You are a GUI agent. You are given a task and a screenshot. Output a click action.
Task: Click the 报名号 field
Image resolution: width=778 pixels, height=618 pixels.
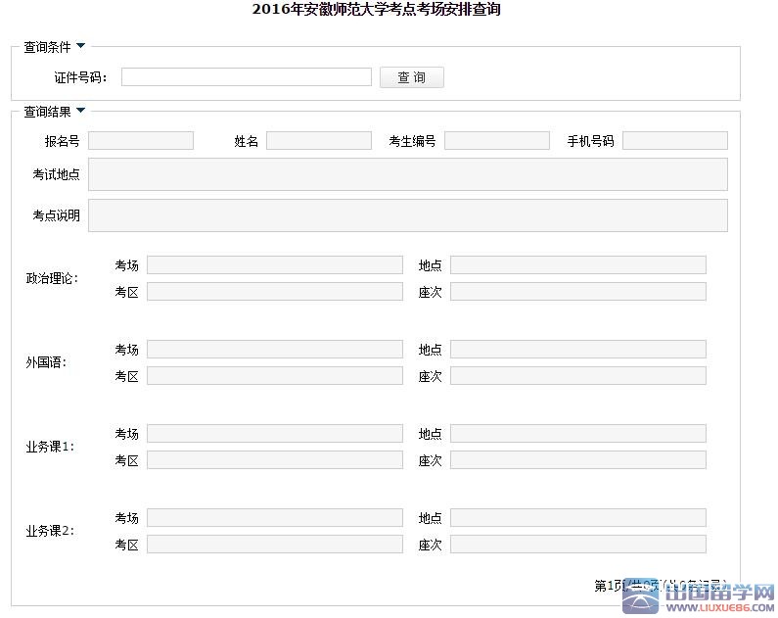click(x=141, y=141)
